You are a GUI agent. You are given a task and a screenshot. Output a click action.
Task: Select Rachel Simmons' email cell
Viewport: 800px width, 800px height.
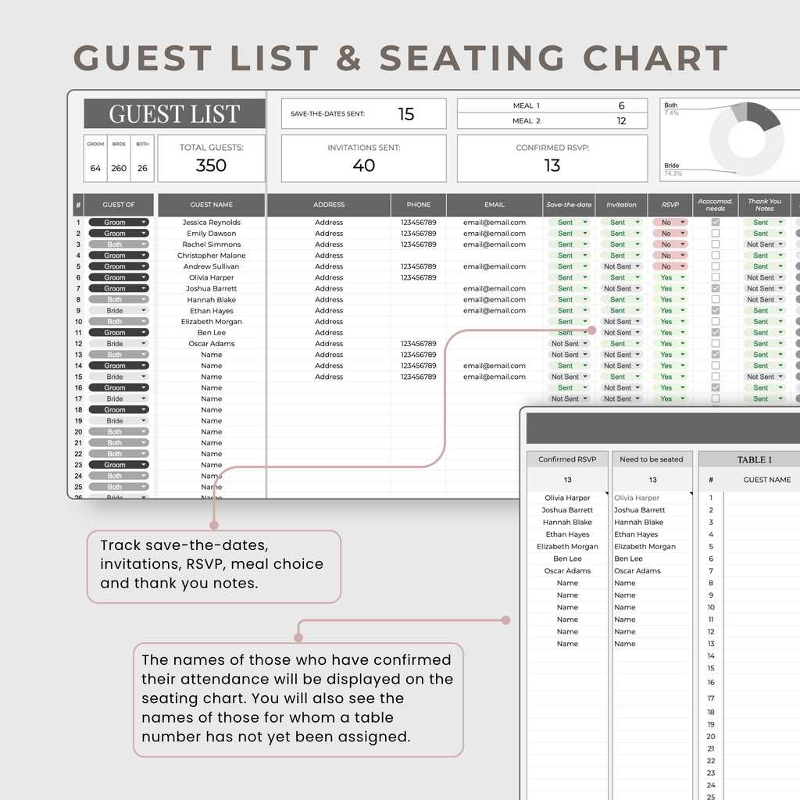[495, 245]
